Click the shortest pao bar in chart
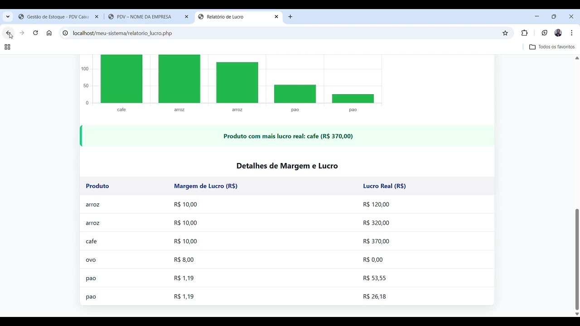The width and height of the screenshot is (580, 326). tap(353, 99)
